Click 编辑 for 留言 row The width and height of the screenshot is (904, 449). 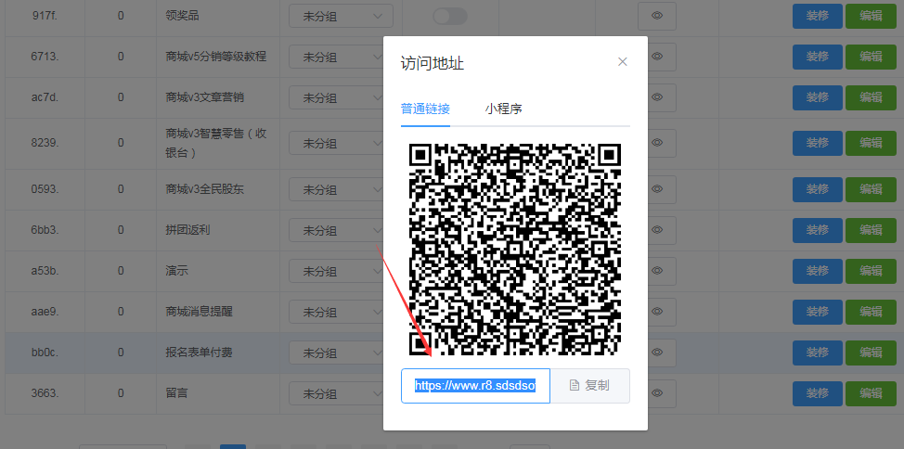871,393
